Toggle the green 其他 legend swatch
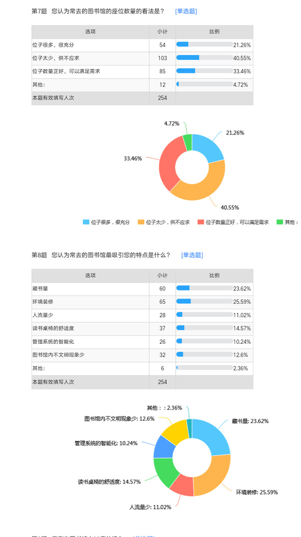The height and width of the screenshot is (537, 301). [280, 222]
